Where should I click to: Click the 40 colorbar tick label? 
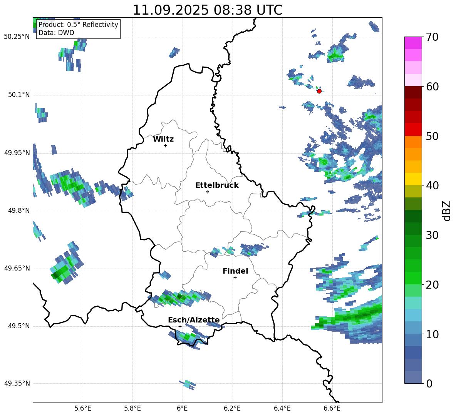pos(432,185)
